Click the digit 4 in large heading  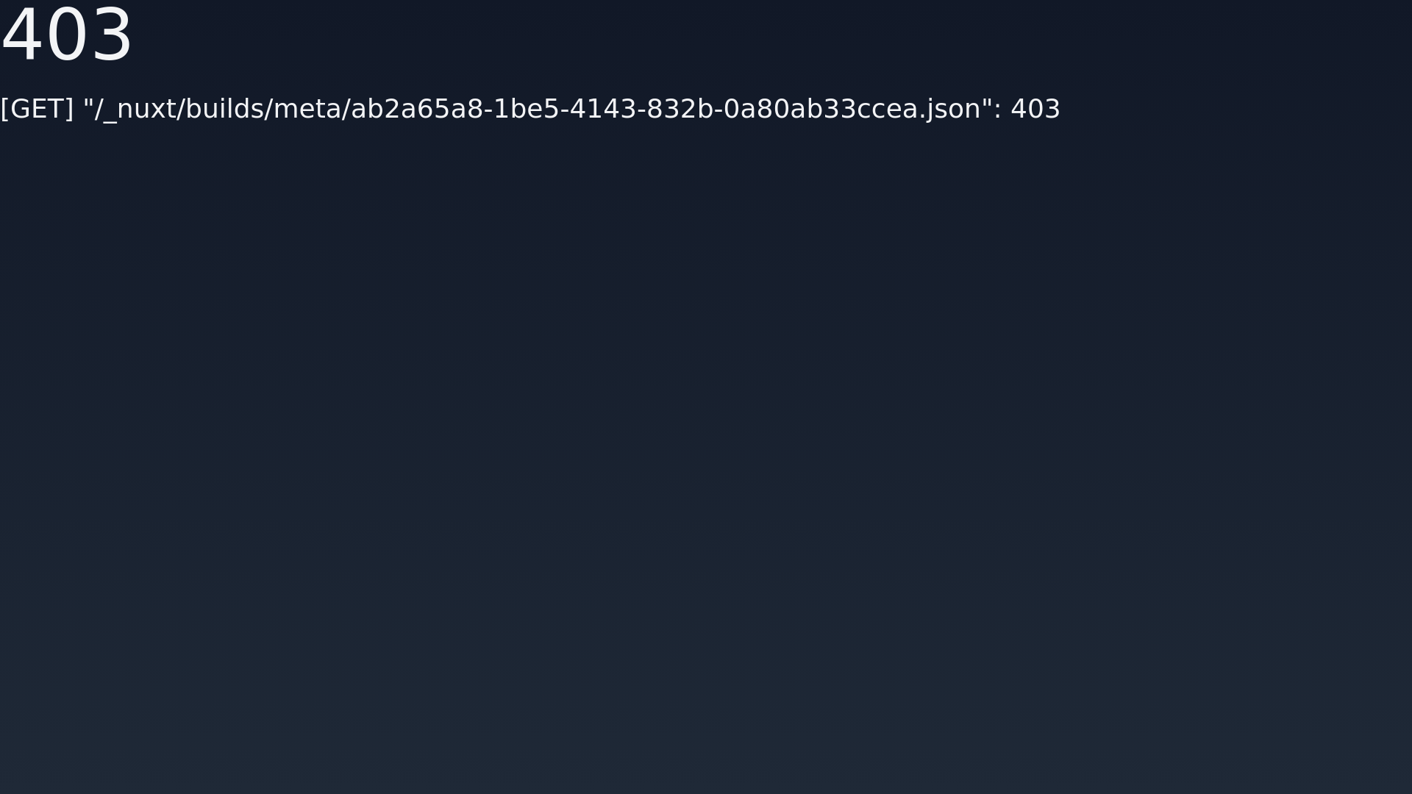click(x=22, y=35)
